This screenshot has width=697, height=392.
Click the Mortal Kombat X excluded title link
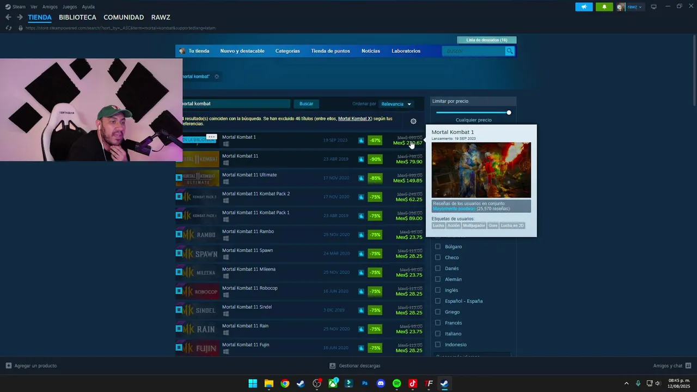pyautogui.click(x=355, y=119)
